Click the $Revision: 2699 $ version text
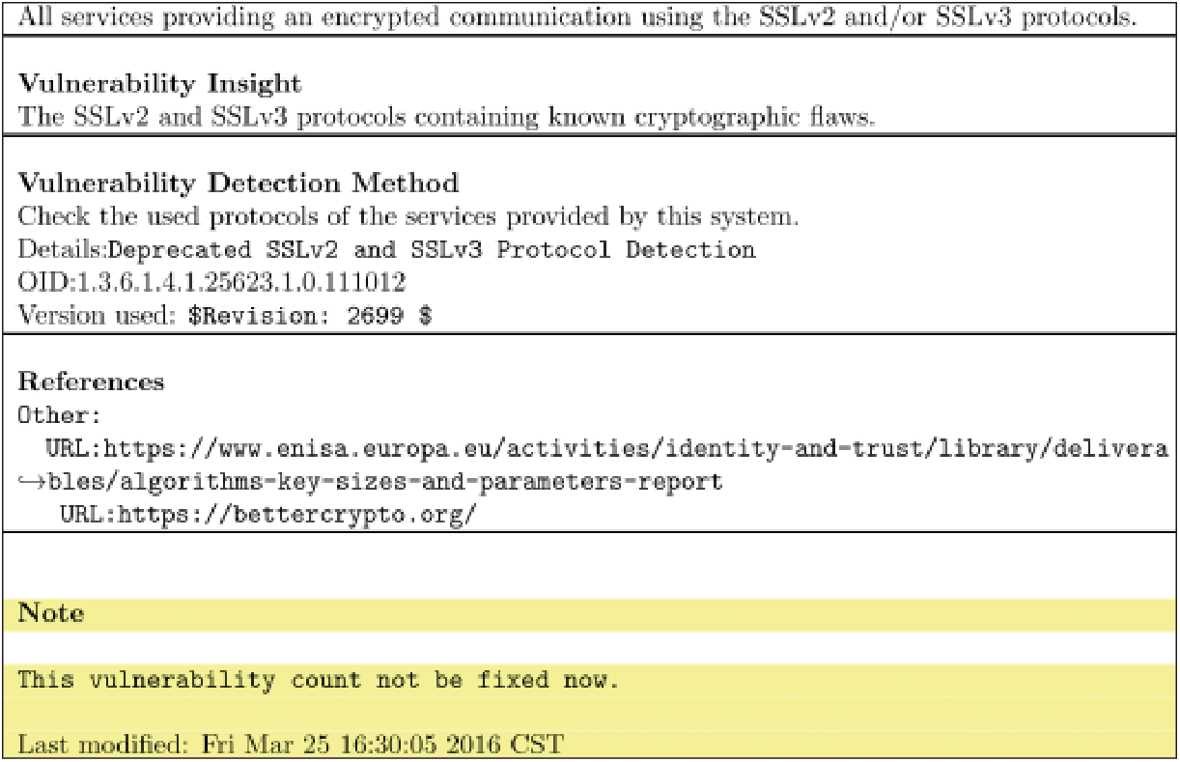The width and height of the screenshot is (1180, 762). (x=310, y=316)
